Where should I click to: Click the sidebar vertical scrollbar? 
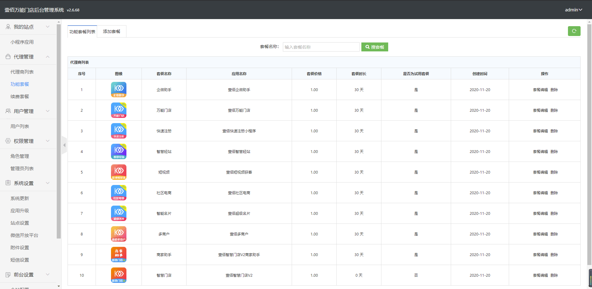click(59, 131)
